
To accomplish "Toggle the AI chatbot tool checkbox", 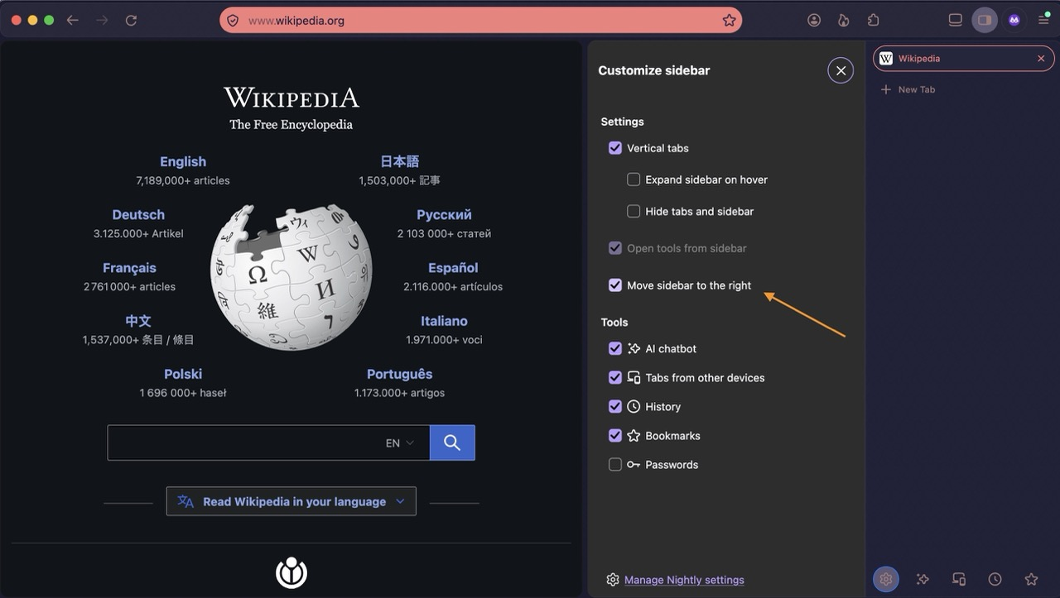I will click(615, 349).
